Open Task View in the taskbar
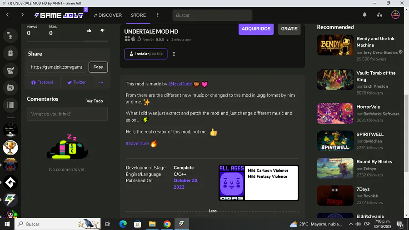Image resolution: width=409 pixels, height=230 pixels. (107, 224)
